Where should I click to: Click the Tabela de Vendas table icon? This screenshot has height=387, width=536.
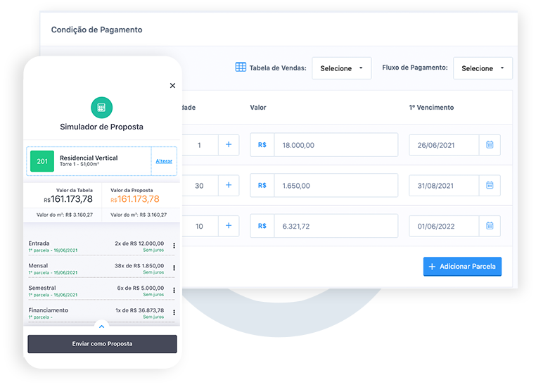click(x=241, y=68)
